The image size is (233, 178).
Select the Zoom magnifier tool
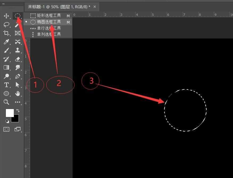tap(6, 102)
